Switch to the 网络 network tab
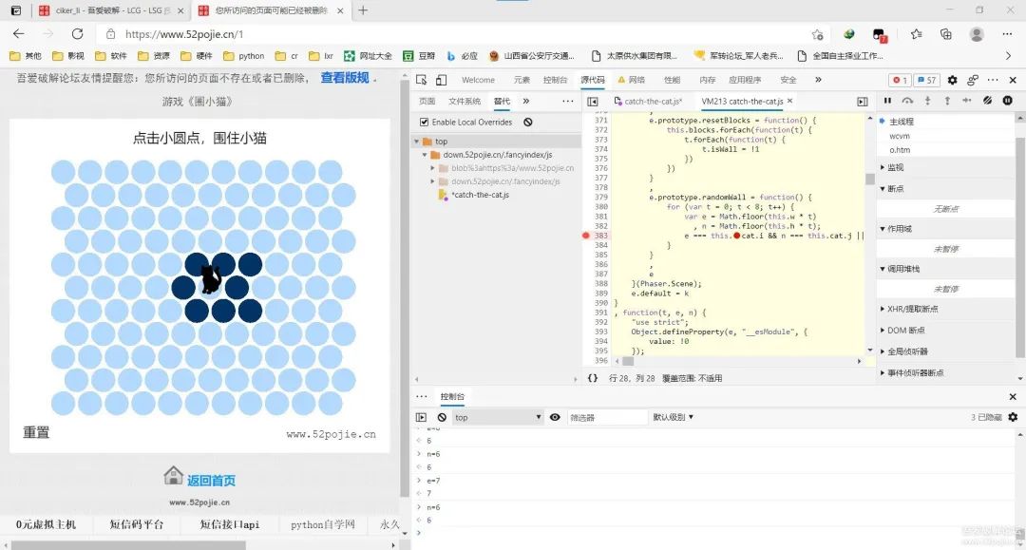Image resolution: width=1026 pixels, height=550 pixels. pos(631,80)
